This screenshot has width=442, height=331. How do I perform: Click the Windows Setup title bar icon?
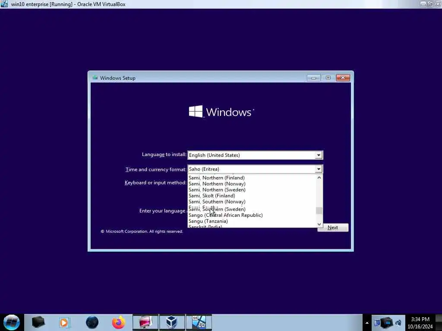coord(95,78)
